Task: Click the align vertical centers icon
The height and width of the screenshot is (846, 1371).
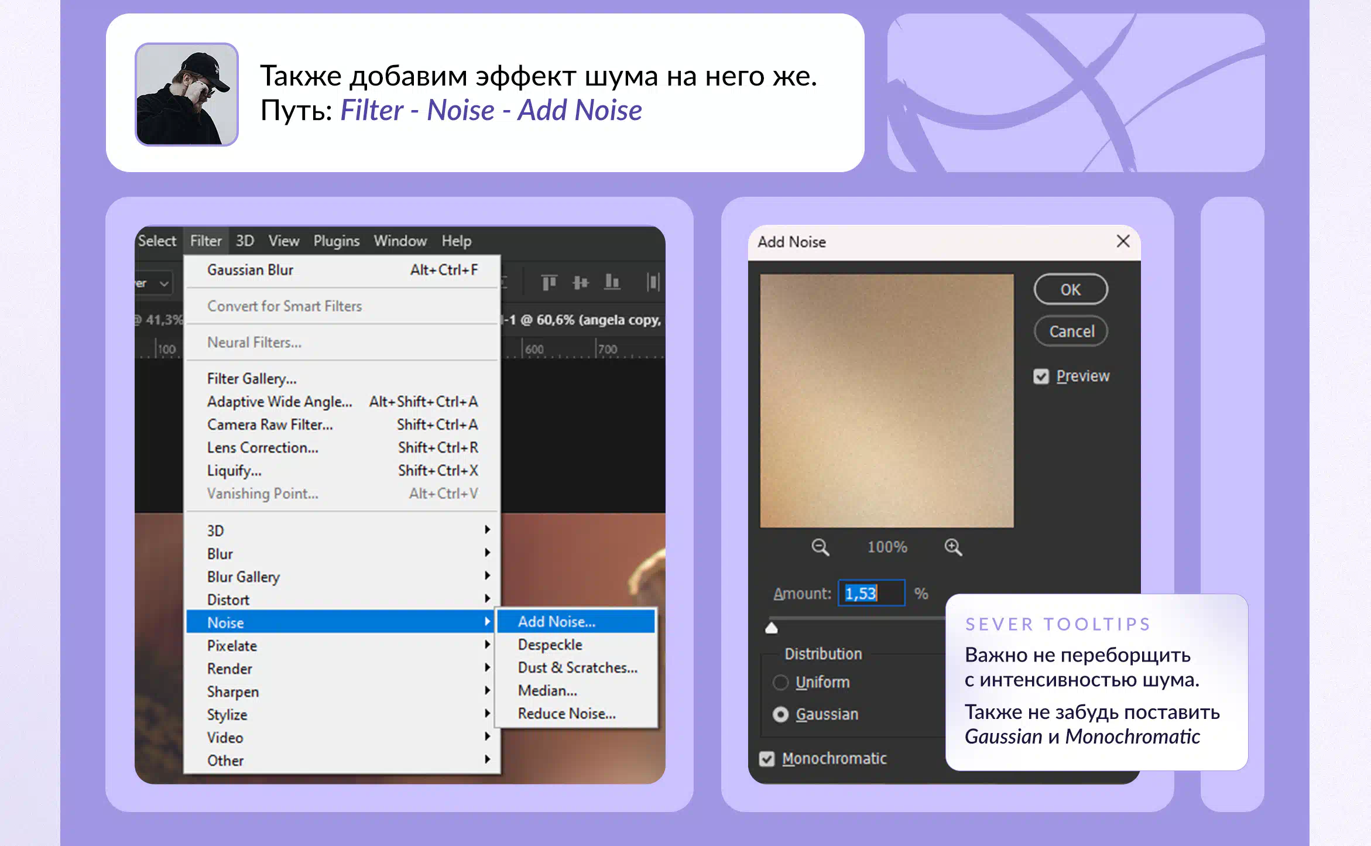Action: (580, 283)
